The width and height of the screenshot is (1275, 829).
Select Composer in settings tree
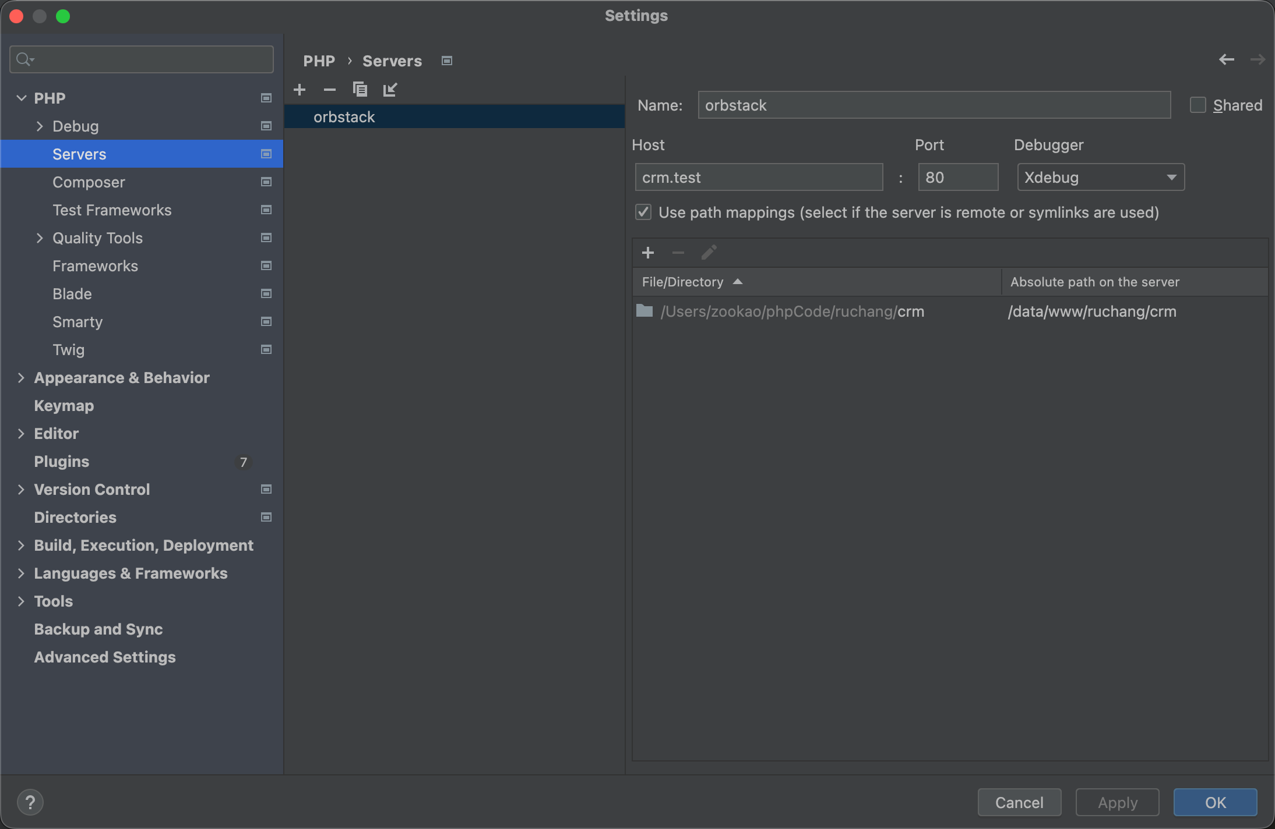[89, 182]
